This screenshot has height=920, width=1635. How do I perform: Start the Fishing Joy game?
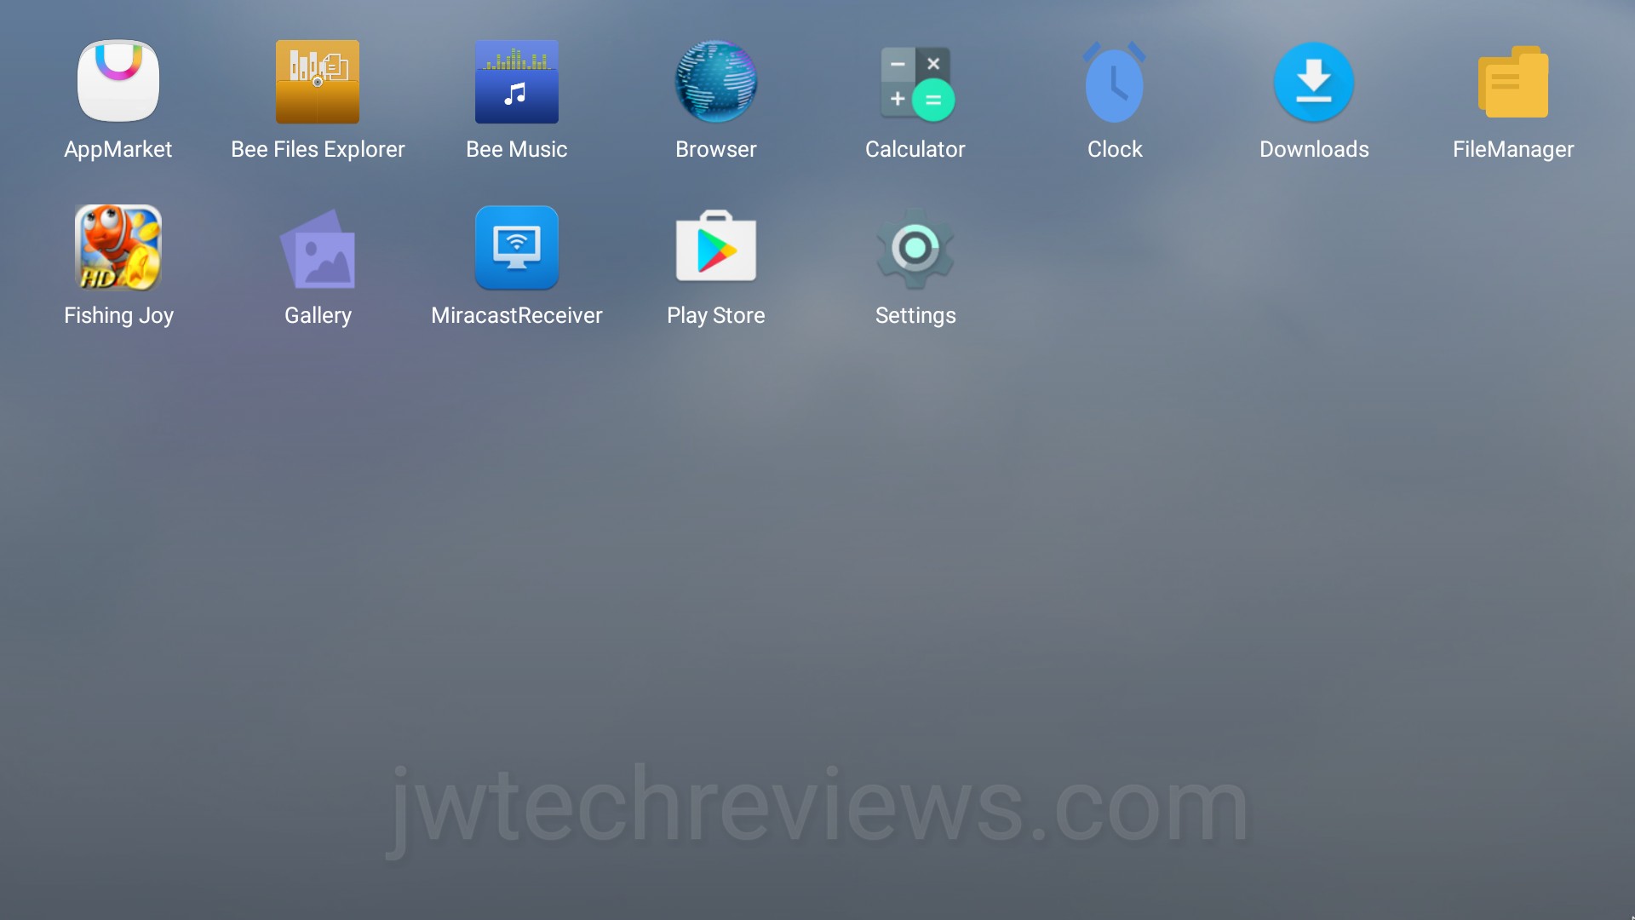(x=118, y=248)
